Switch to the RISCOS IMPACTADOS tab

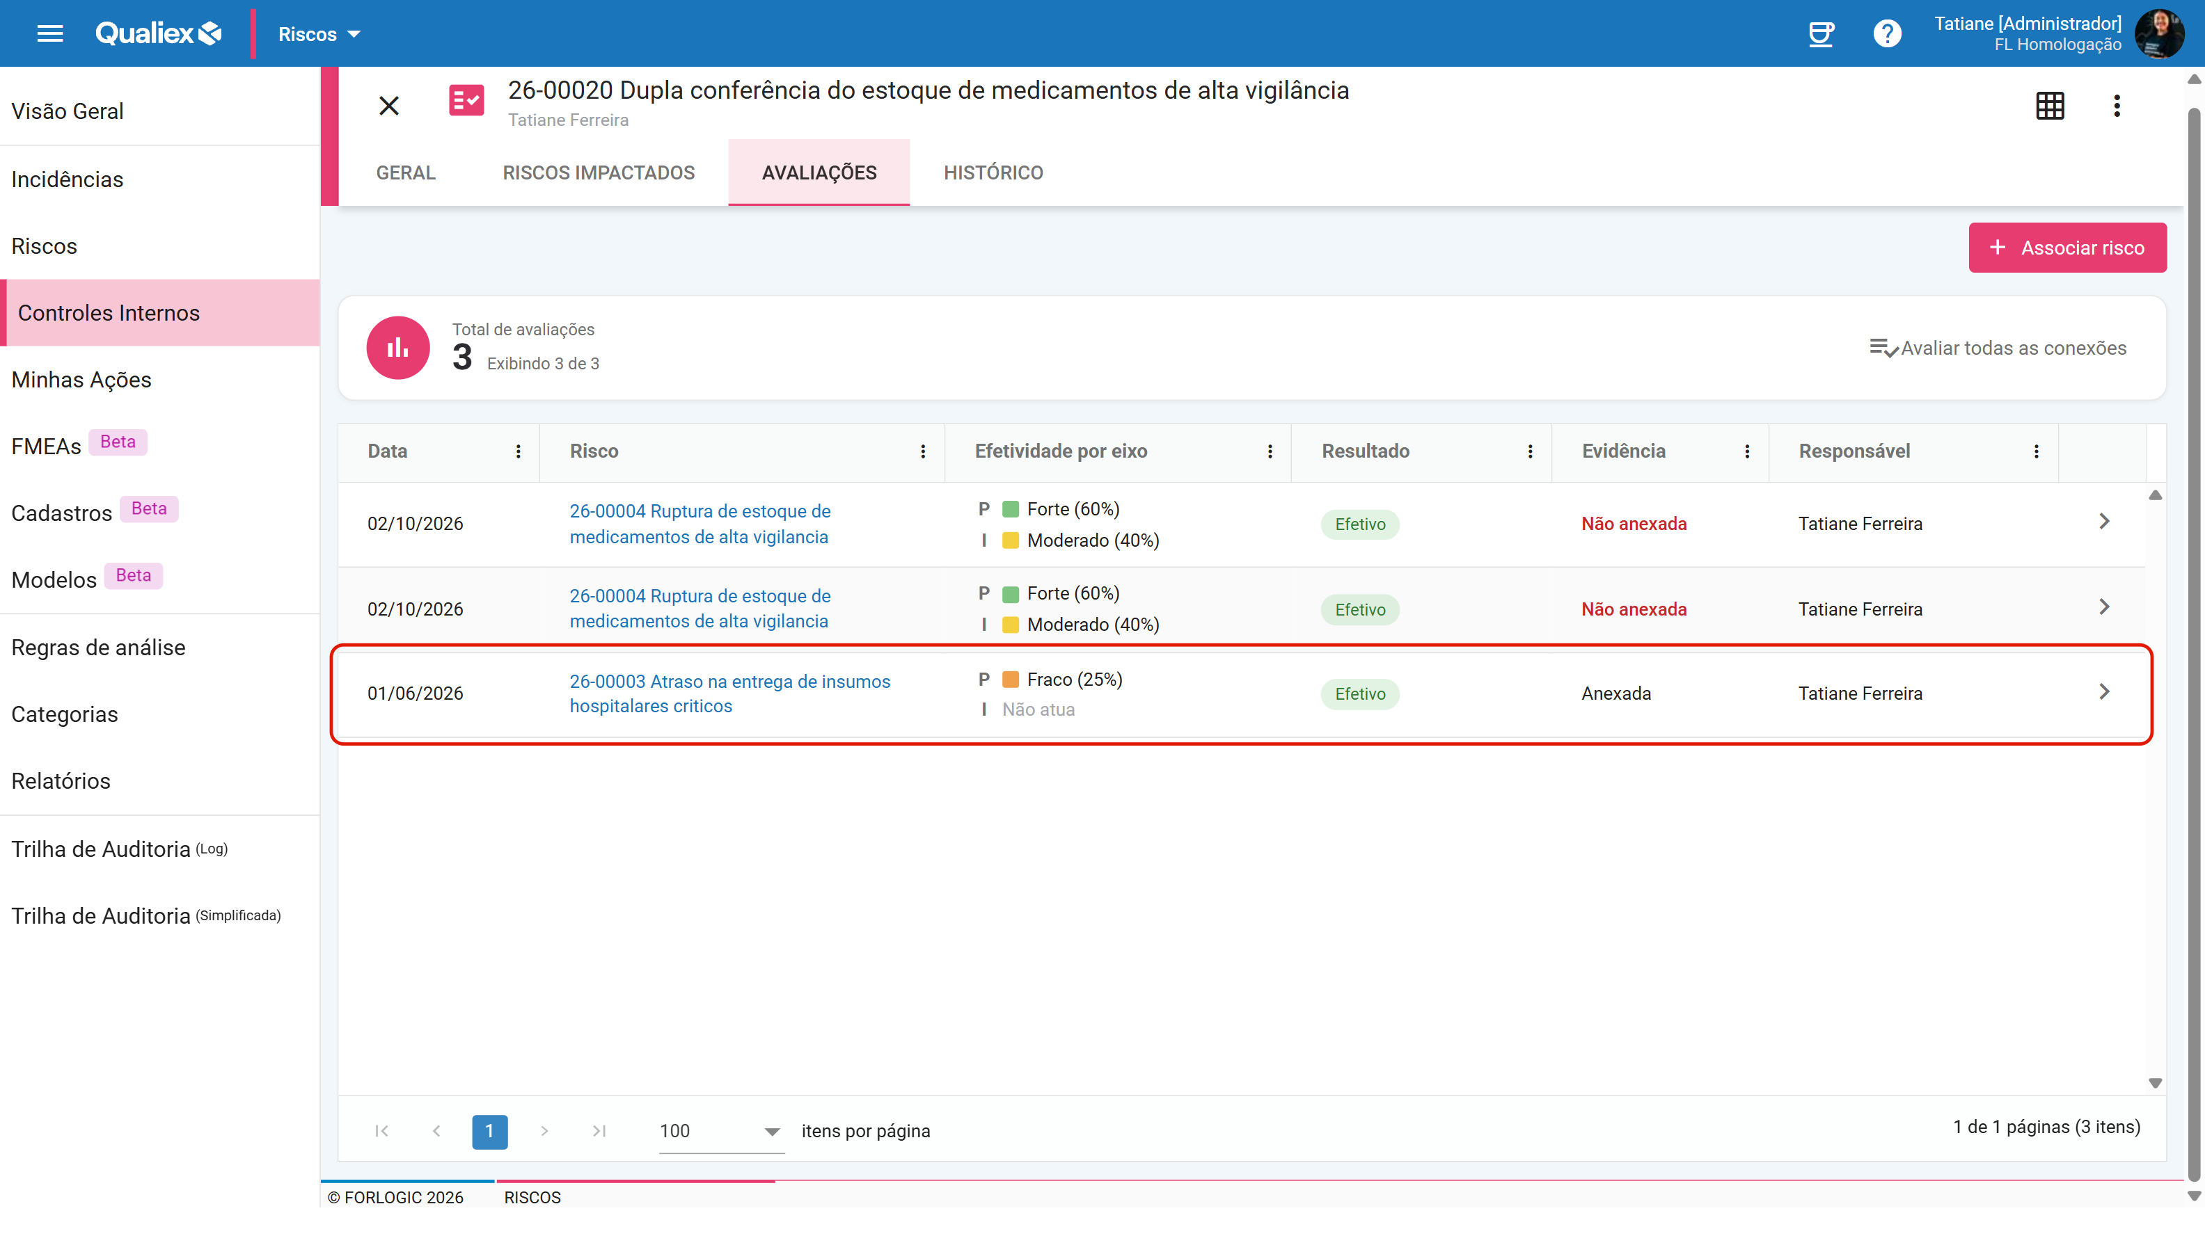[599, 172]
